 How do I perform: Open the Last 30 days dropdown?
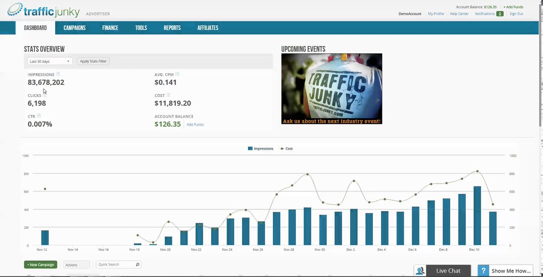[50, 61]
